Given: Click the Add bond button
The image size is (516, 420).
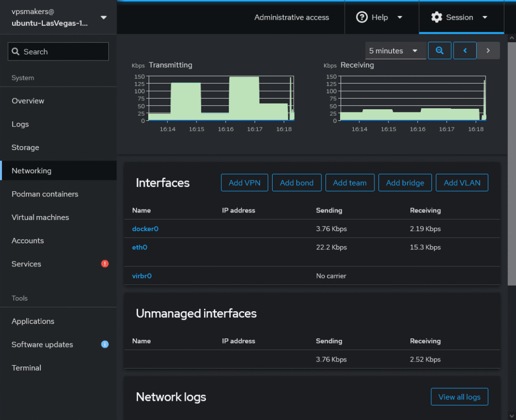Looking at the screenshot, I should point(296,183).
